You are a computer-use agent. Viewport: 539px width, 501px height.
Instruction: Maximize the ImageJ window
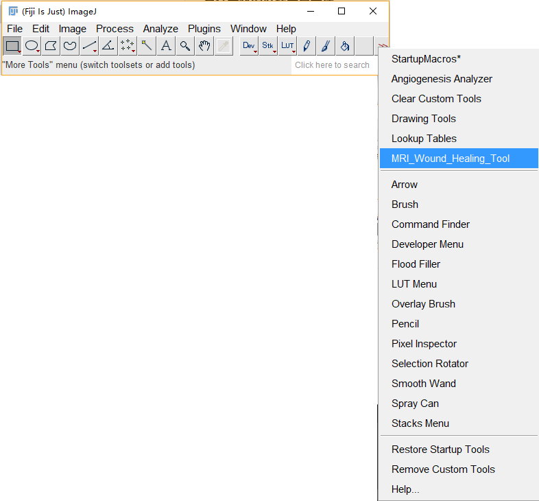pyautogui.click(x=342, y=12)
